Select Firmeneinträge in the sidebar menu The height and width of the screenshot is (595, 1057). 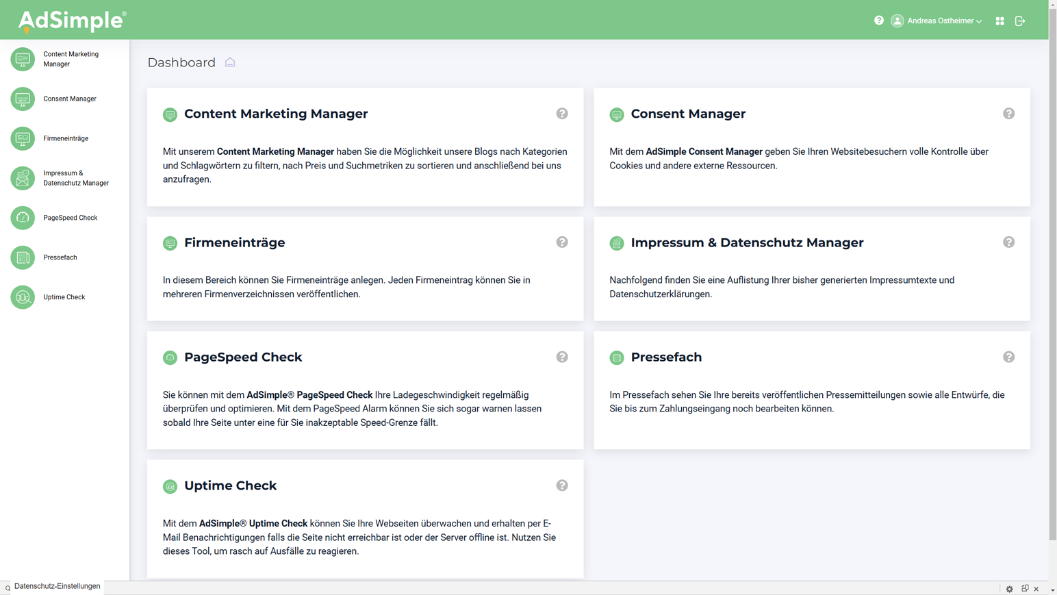pyautogui.click(x=66, y=138)
